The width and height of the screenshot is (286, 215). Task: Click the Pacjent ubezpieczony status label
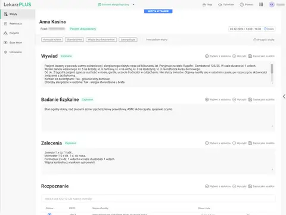[x=83, y=29]
